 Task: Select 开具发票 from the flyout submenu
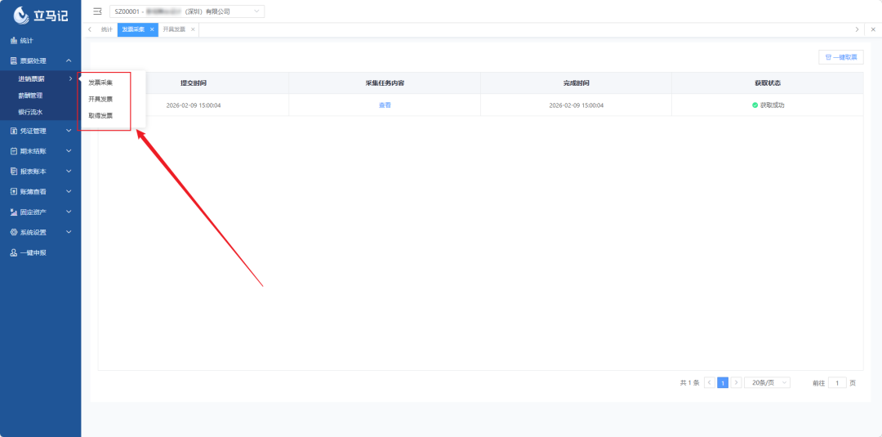[100, 99]
